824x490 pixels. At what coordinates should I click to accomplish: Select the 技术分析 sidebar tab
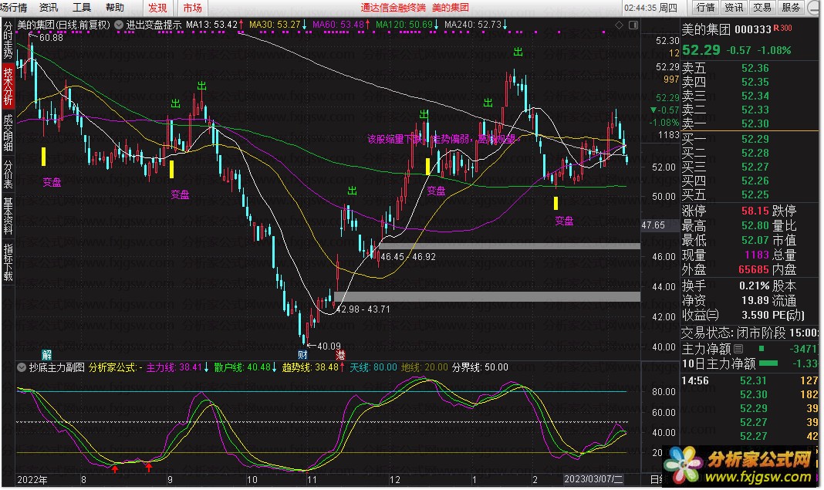(8, 86)
